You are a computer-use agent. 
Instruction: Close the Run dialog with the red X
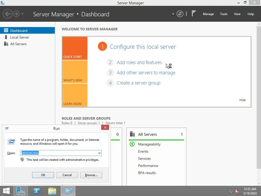click(x=105, y=128)
